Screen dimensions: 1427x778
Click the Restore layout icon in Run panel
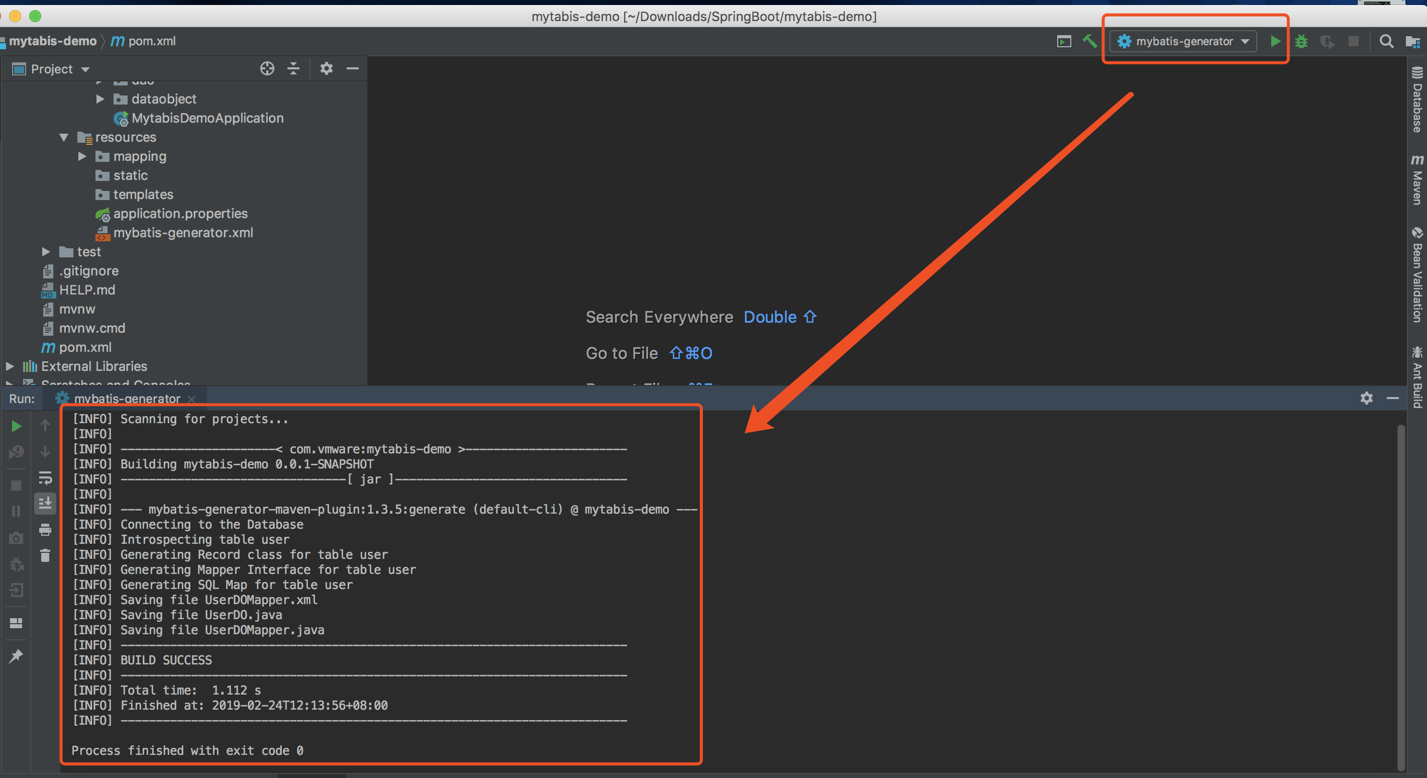tap(16, 623)
